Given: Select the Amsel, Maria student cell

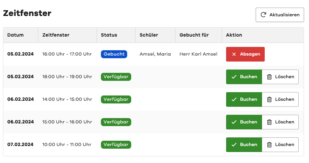Looking at the screenshot, I should click(155, 54).
